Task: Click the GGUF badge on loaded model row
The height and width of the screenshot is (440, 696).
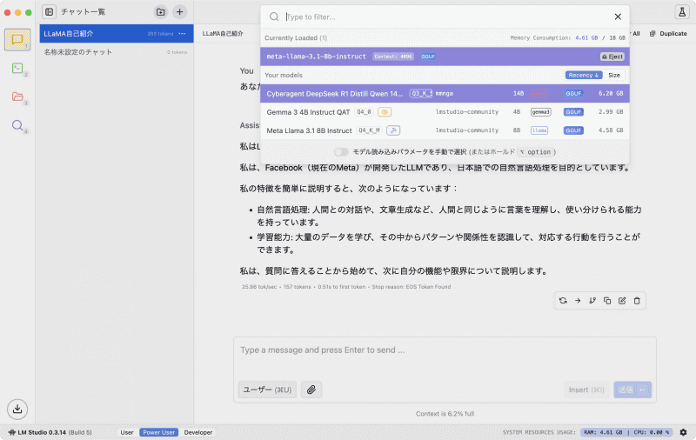Action: pos(428,57)
